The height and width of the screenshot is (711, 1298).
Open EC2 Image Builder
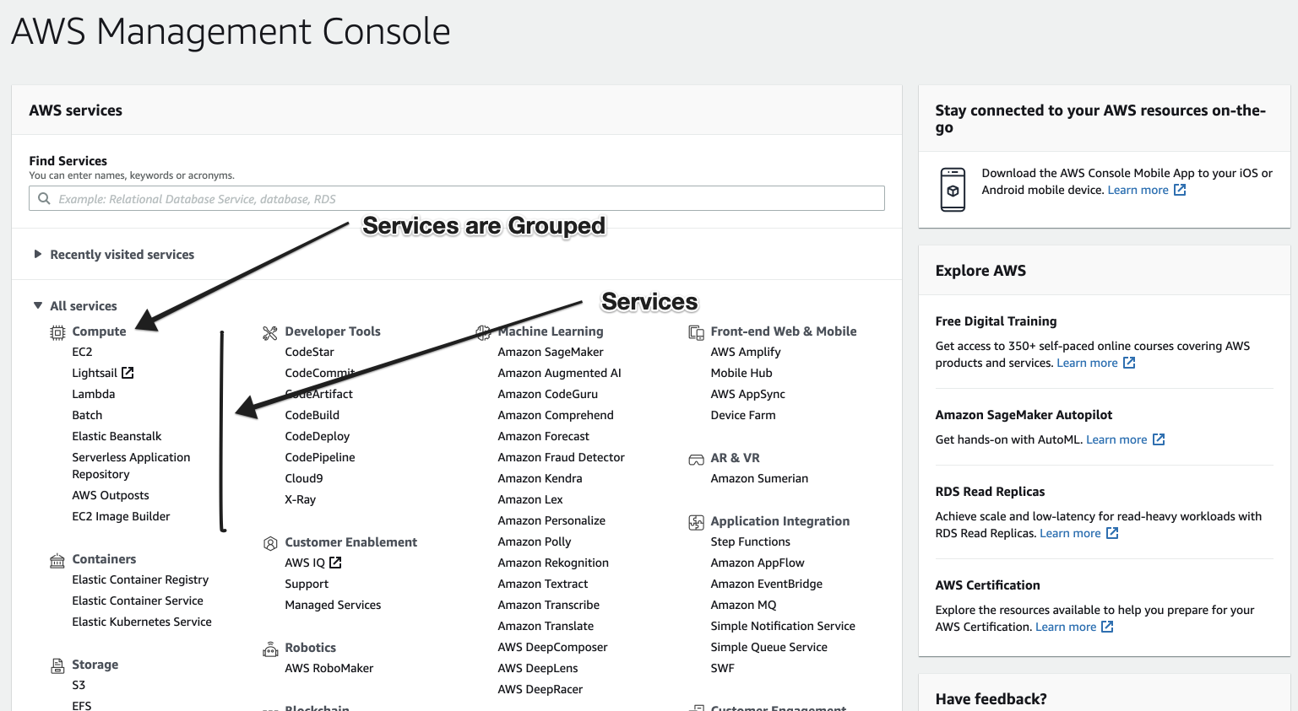click(121, 516)
